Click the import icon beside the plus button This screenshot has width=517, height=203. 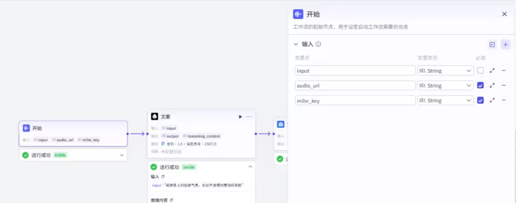coord(492,44)
